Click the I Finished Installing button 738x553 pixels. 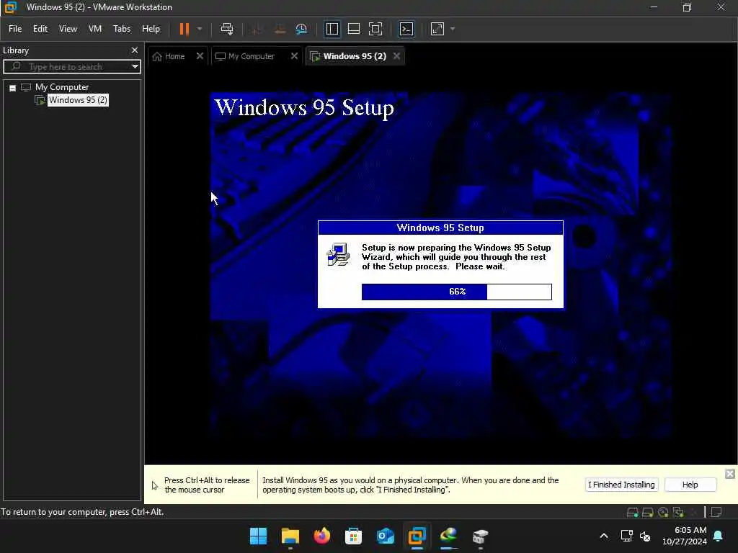[621, 485]
